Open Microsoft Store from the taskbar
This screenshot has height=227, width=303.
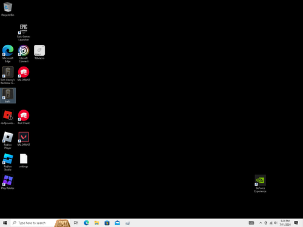pos(107,223)
